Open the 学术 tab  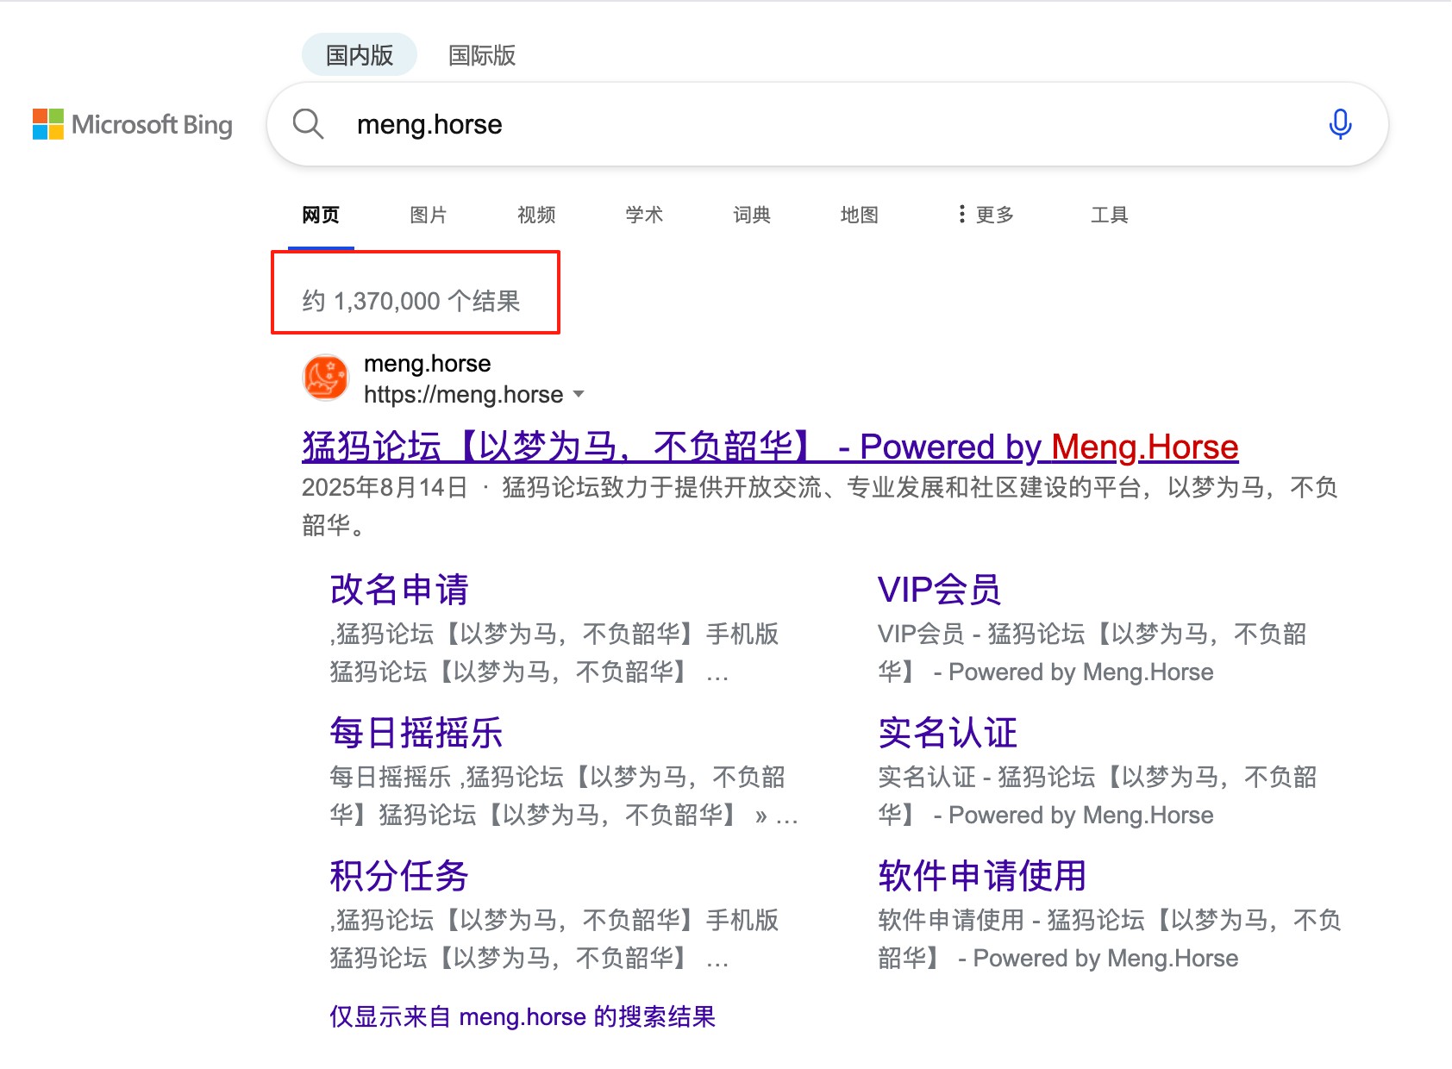point(644,215)
